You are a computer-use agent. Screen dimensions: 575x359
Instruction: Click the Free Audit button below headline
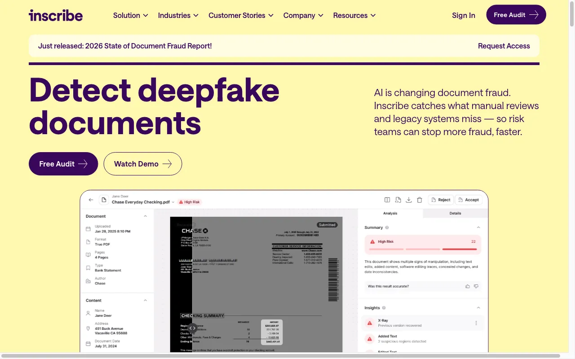(x=63, y=164)
